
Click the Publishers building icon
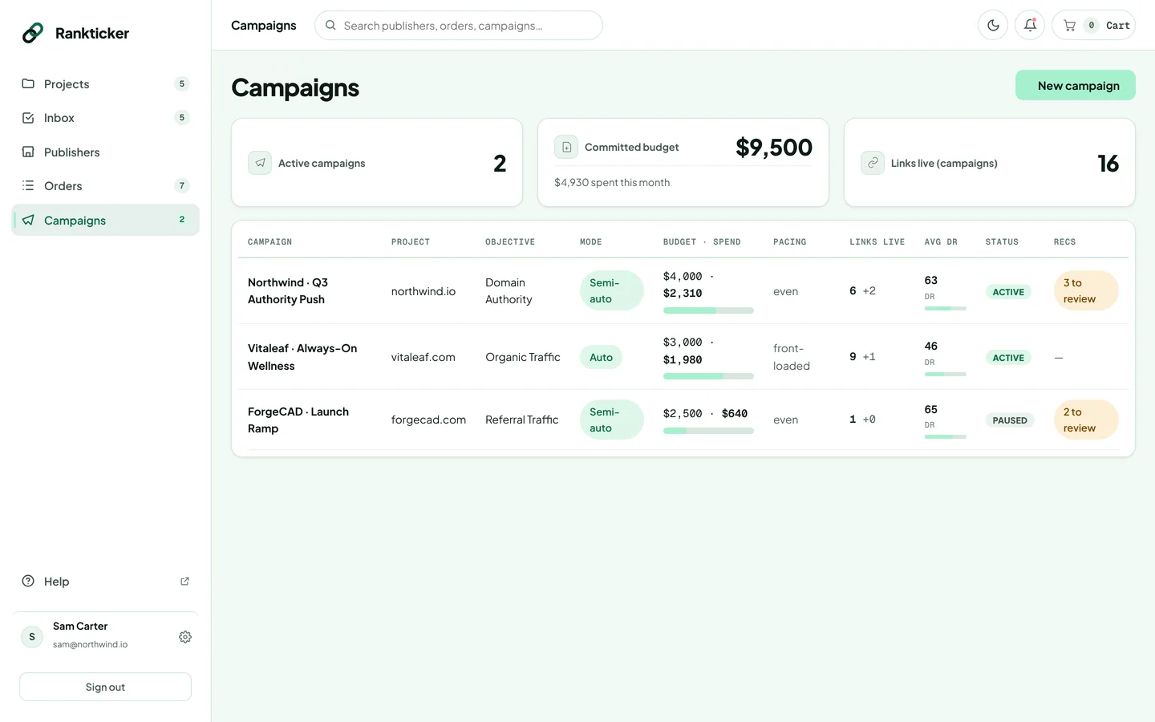pos(28,152)
